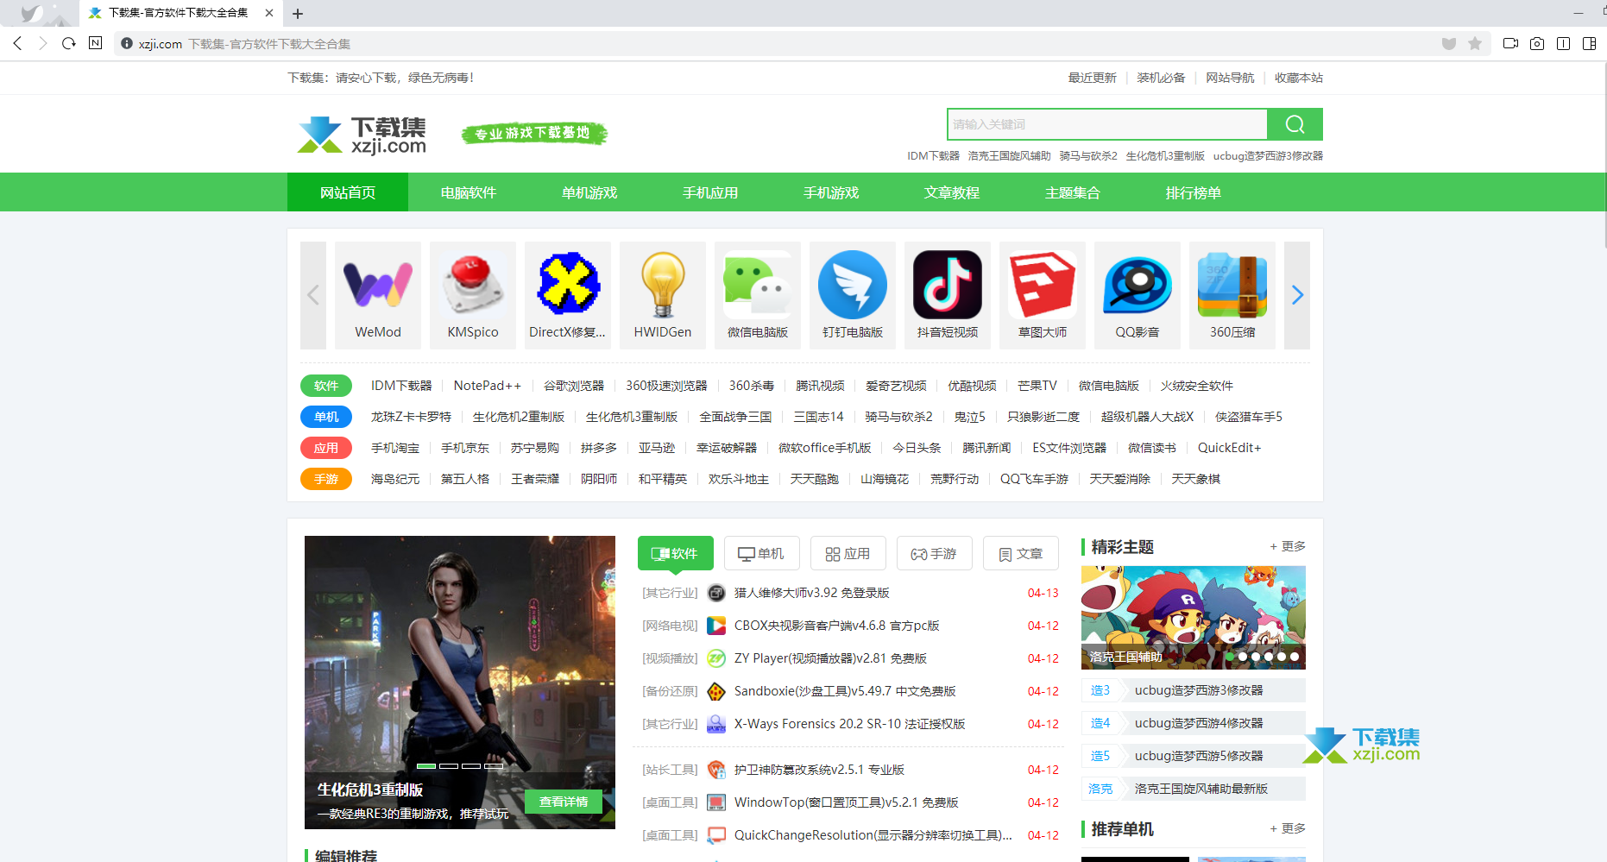Go to 网站首页 in navigation bar
This screenshot has height=862, width=1607.
pyautogui.click(x=348, y=192)
